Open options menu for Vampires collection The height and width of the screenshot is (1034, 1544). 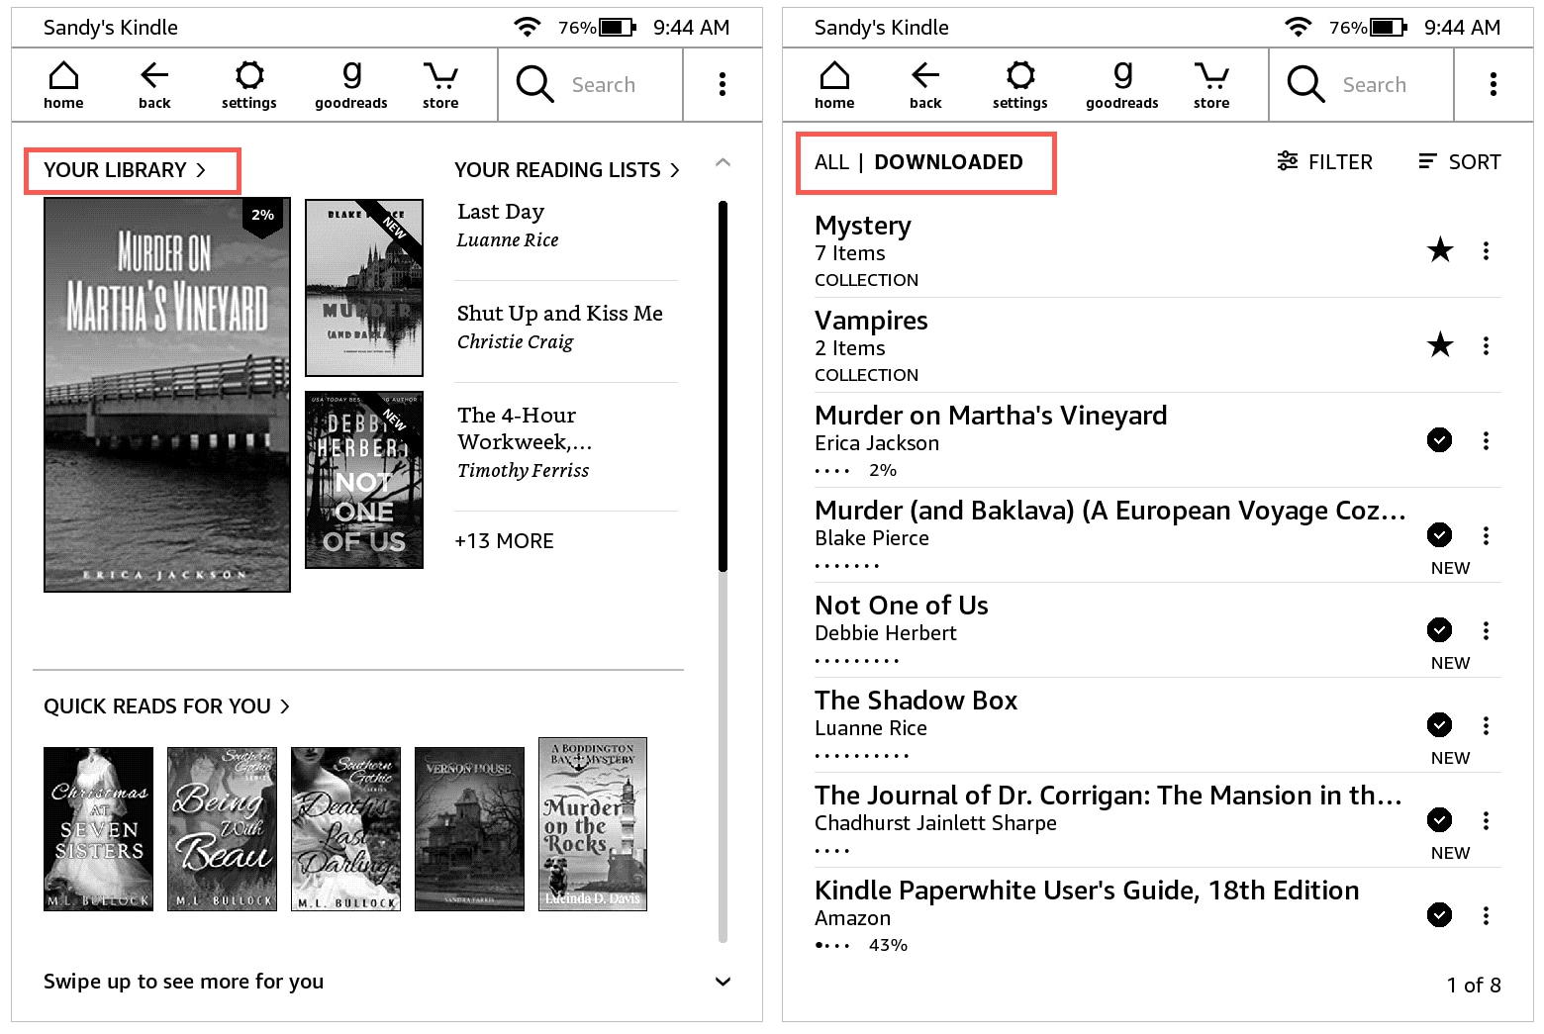pos(1486,345)
